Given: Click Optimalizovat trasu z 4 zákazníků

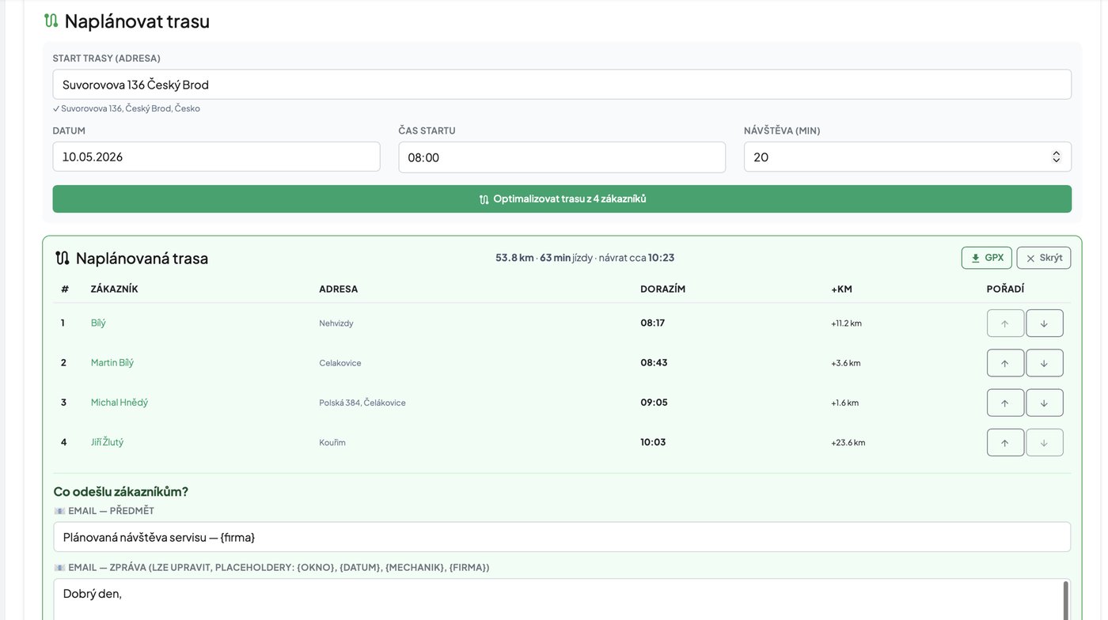Looking at the screenshot, I should pyautogui.click(x=562, y=199).
